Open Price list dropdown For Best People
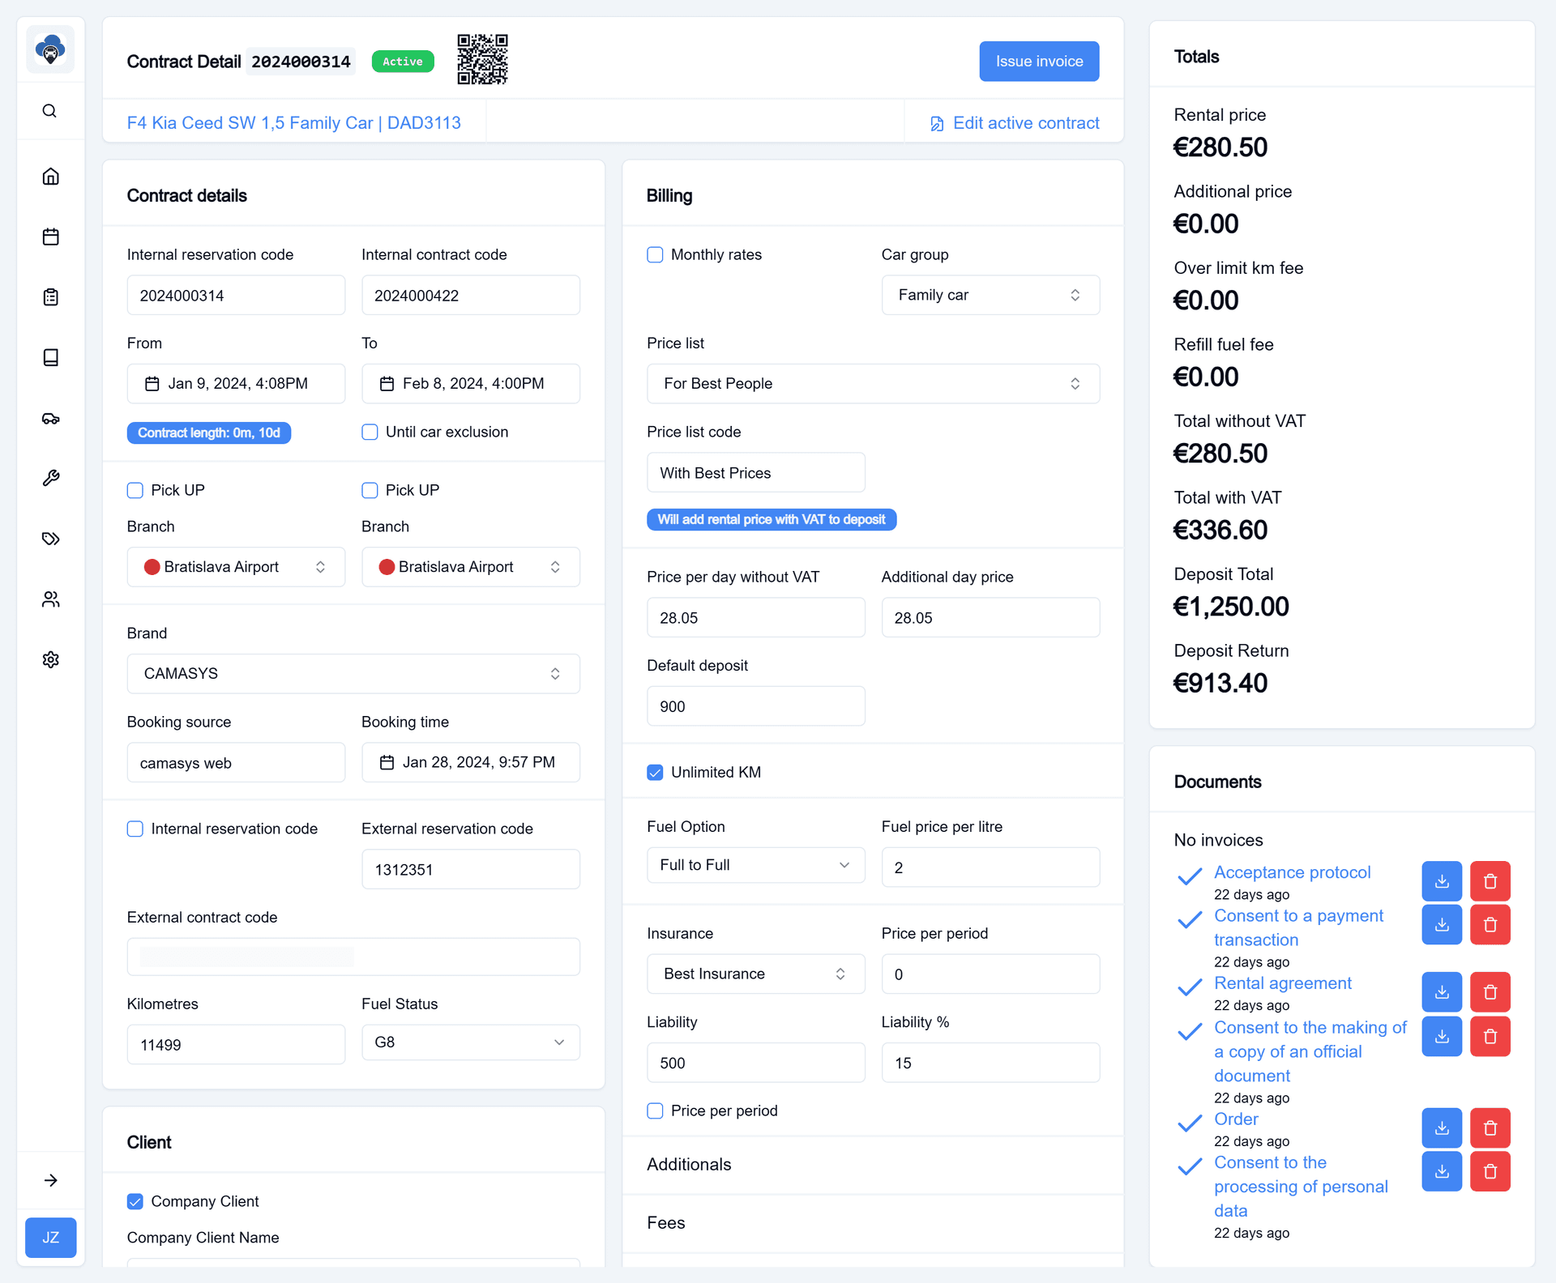The image size is (1556, 1283). click(x=873, y=383)
